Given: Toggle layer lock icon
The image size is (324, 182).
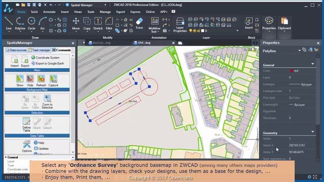Looking at the screenshot, I should coord(198,31).
